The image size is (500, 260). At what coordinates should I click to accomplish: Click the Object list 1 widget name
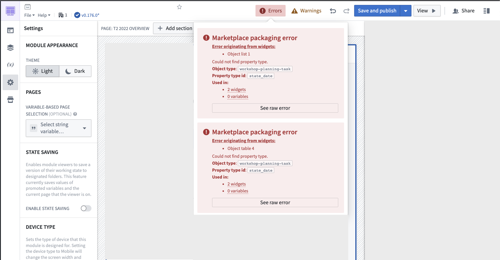point(239,54)
